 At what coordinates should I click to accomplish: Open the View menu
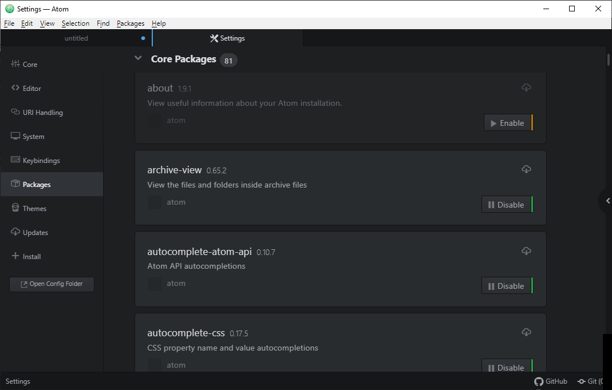[47, 23]
